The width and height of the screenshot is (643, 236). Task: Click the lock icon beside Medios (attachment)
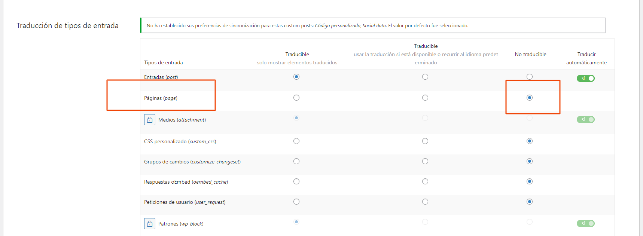(x=150, y=120)
